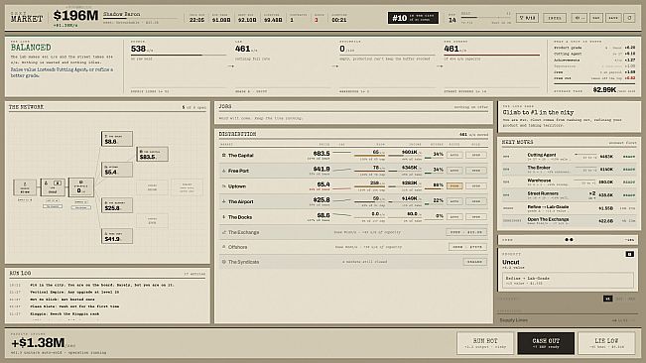Toggle the auto routing button for The Capital
This screenshot has width=646, height=363.
pos(454,155)
